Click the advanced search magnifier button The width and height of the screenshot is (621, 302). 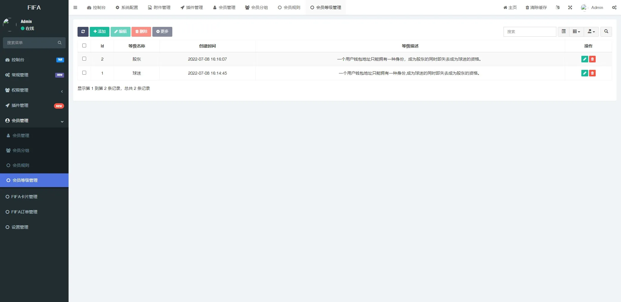pyautogui.click(x=606, y=32)
